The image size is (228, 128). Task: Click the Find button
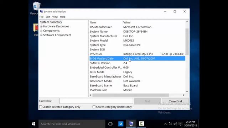pos(147,101)
